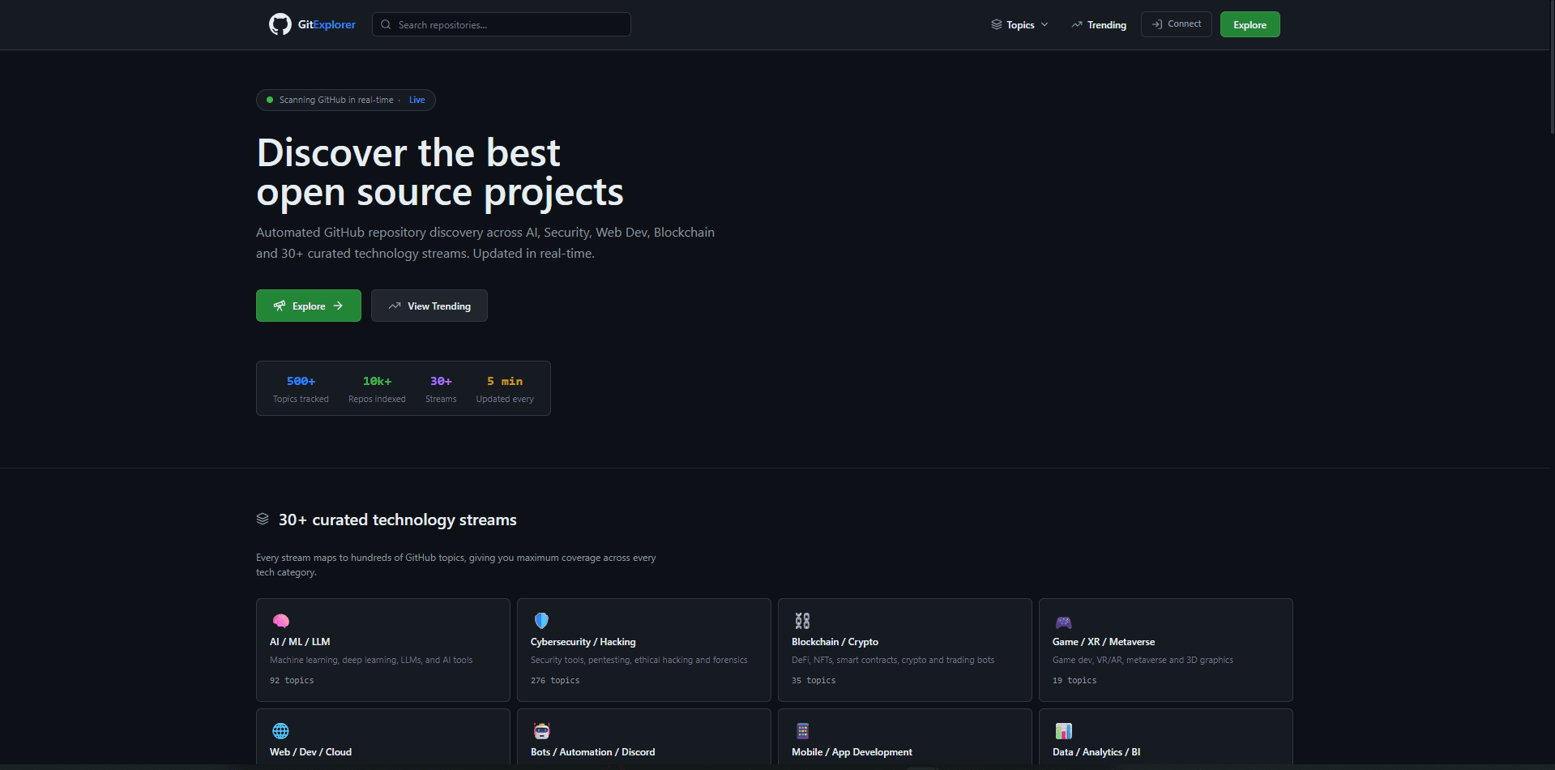Click the GitHub octocat logo icon

click(x=280, y=24)
